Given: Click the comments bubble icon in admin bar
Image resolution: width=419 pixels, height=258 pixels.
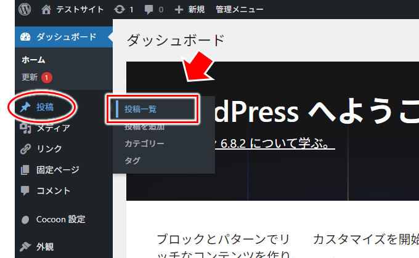Looking at the screenshot, I should [149, 10].
